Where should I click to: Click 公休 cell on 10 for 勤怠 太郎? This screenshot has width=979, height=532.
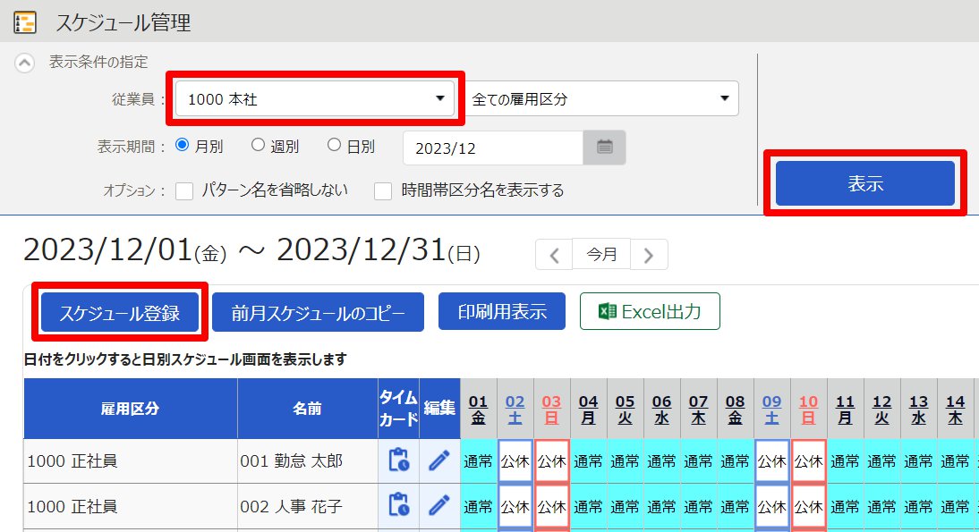809,460
